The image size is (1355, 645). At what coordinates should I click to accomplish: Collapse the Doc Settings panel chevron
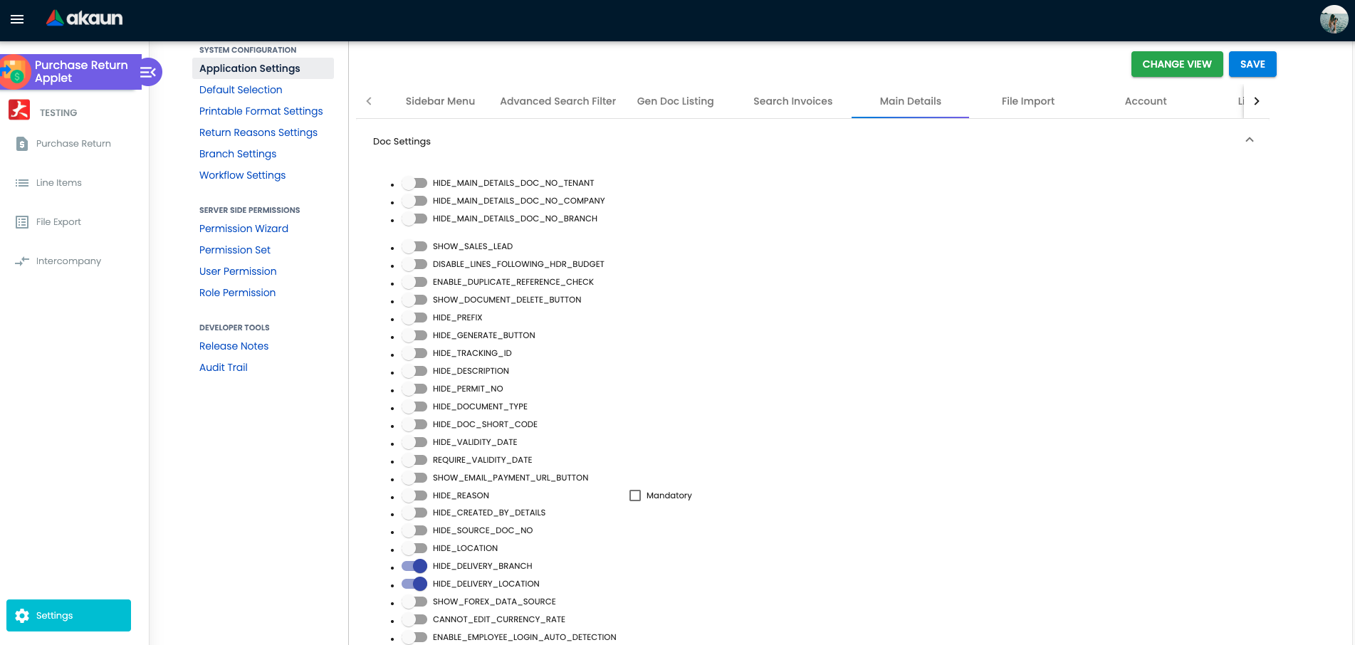coord(1250,140)
